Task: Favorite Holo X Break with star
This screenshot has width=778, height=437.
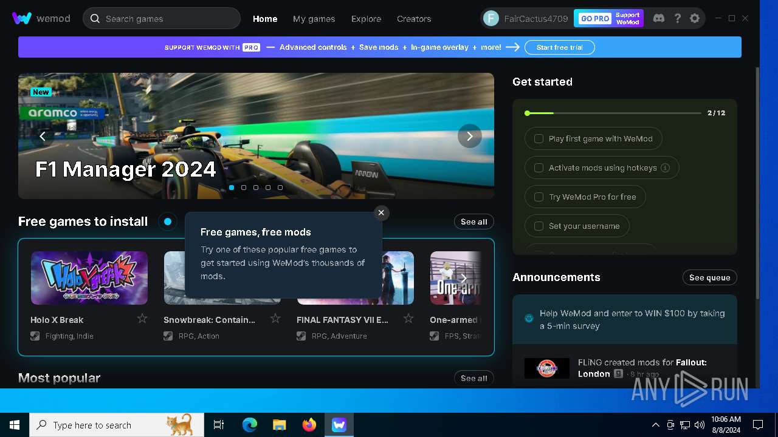Action: pos(142,319)
